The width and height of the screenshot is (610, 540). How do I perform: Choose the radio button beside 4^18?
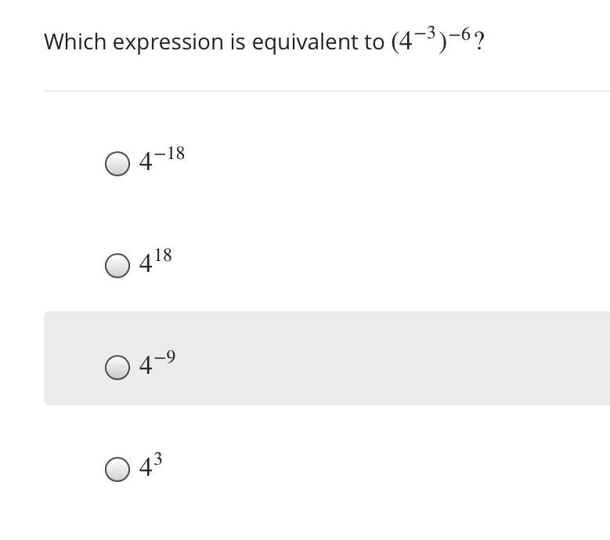117,266
